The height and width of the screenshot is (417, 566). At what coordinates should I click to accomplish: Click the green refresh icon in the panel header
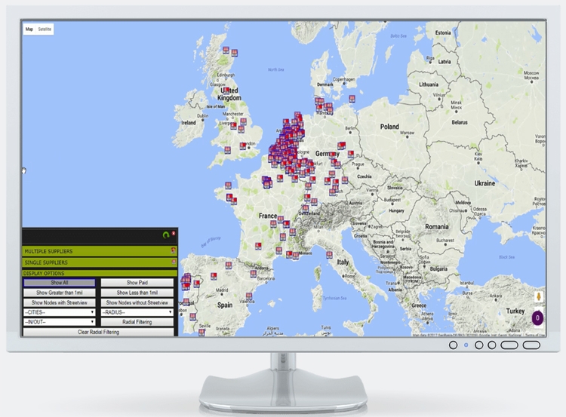[166, 235]
